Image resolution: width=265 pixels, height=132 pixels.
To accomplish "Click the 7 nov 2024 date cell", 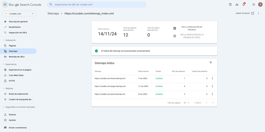I will (x=143, y=78).
